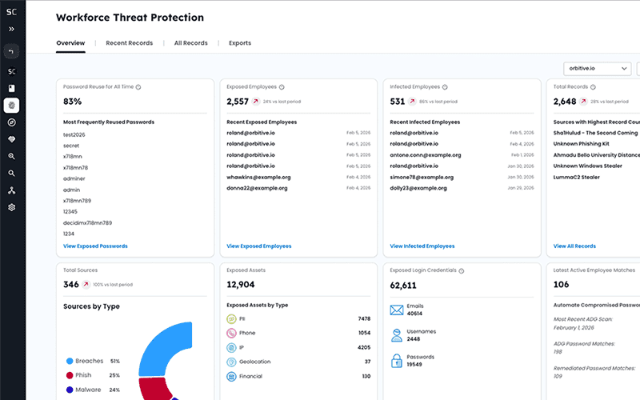Open the compass icon in sidebar
Image resolution: width=640 pixels, height=400 pixels.
11,122
